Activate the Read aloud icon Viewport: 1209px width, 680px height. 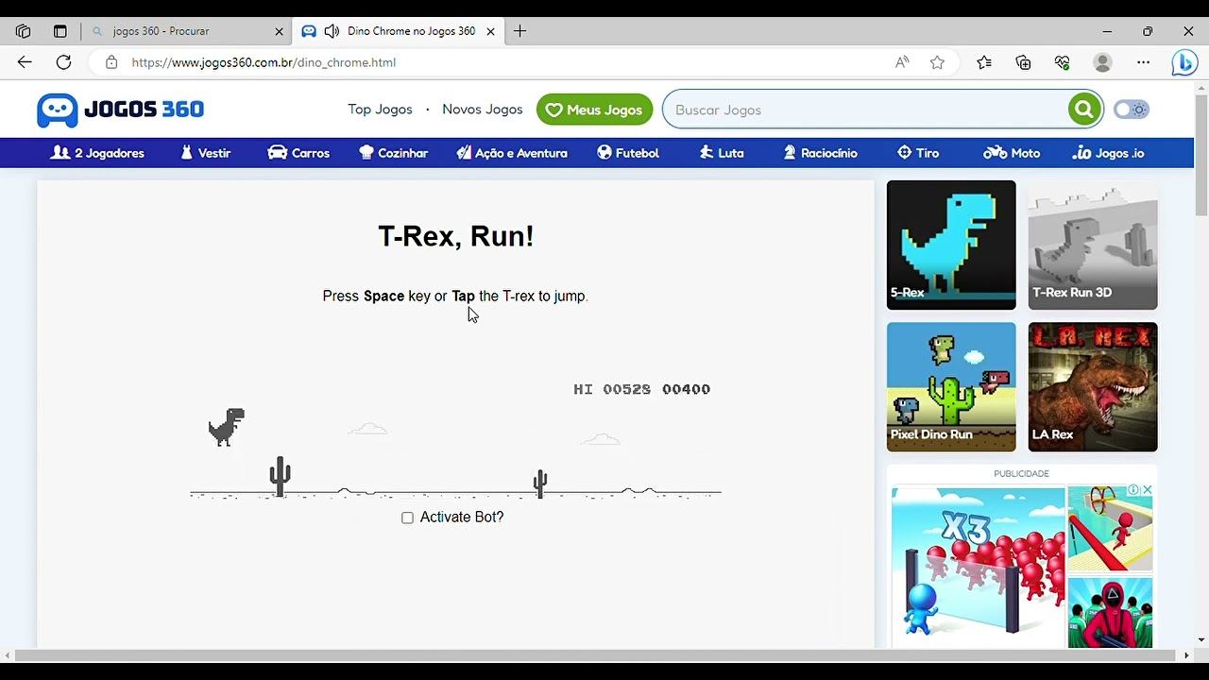(902, 62)
